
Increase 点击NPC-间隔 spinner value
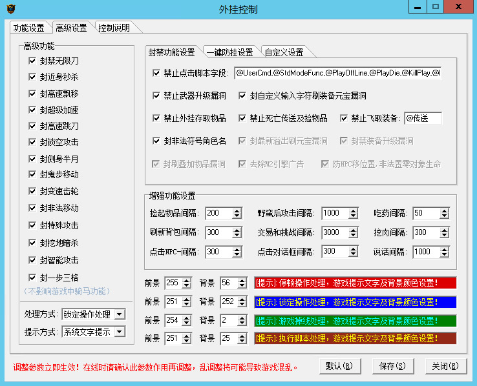(x=237, y=249)
